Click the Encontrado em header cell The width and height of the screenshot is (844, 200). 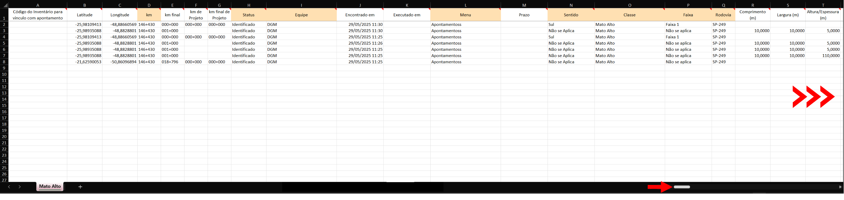tap(360, 15)
